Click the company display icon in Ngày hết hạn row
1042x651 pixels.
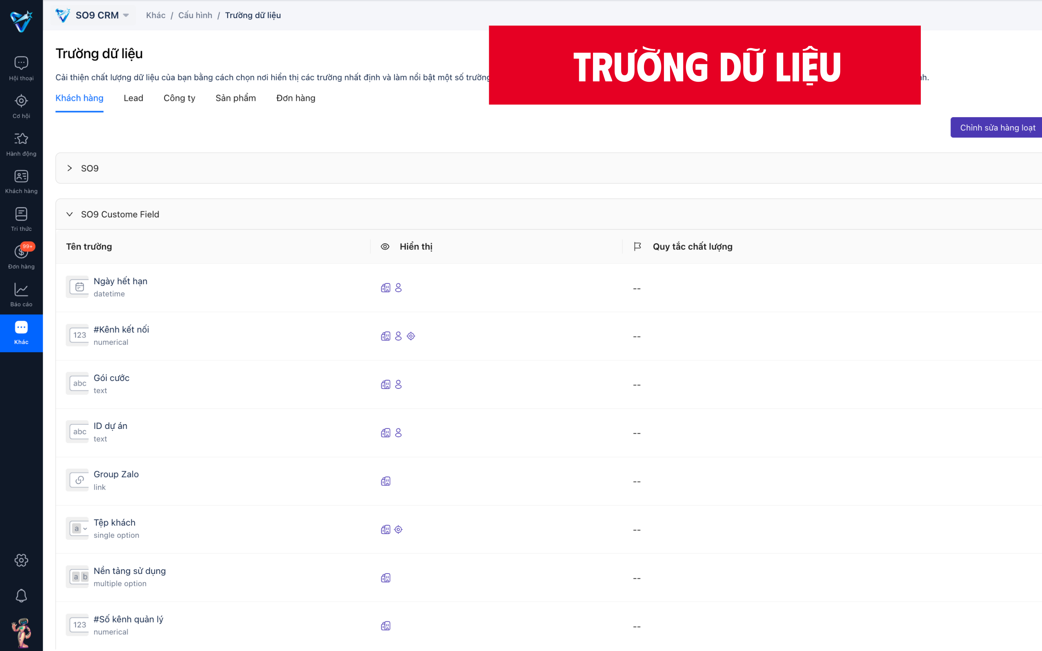tap(385, 288)
